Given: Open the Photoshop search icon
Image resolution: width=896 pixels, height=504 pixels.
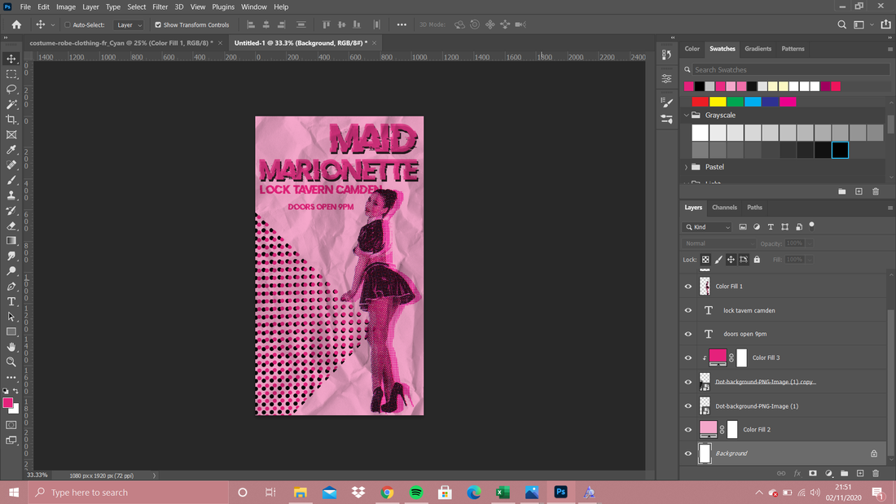Looking at the screenshot, I should [841, 24].
